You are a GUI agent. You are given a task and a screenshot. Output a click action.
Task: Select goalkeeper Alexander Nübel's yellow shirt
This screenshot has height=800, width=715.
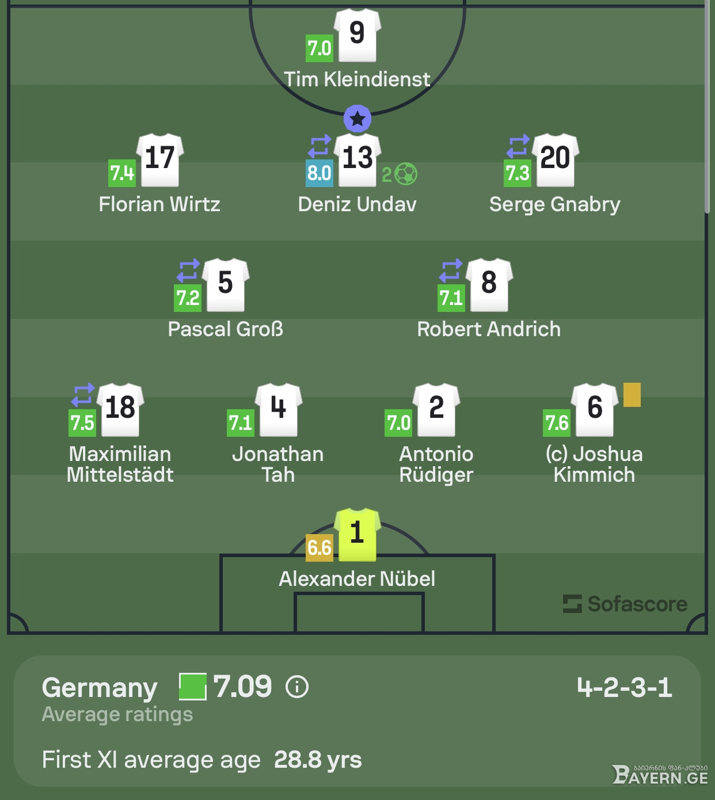(x=357, y=535)
